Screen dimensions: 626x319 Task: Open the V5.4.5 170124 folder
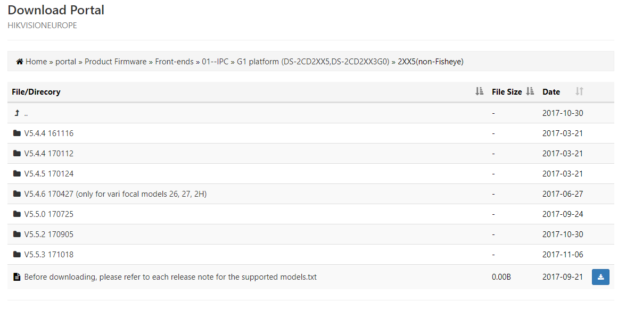pos(49,174)
